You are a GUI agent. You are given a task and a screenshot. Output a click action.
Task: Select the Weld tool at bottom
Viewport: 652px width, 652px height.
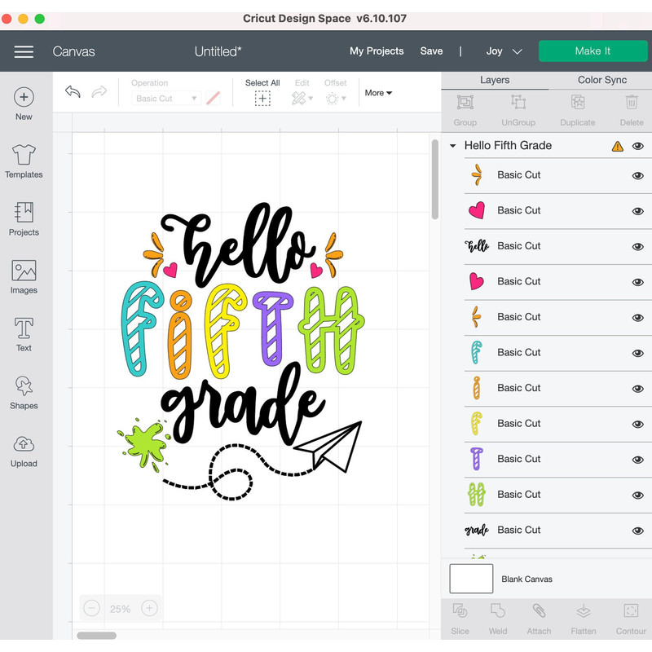click(498, 617)
